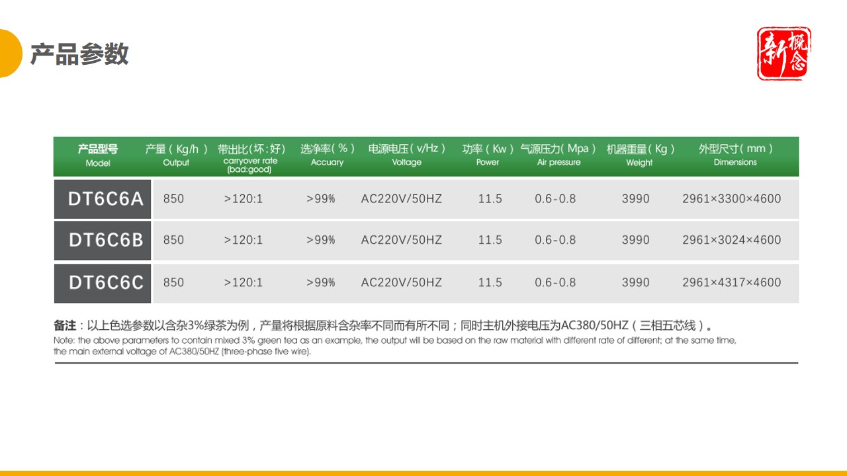
Task: Select the 2961×3300×4600 dimension value
Action: tap(731, 199)
